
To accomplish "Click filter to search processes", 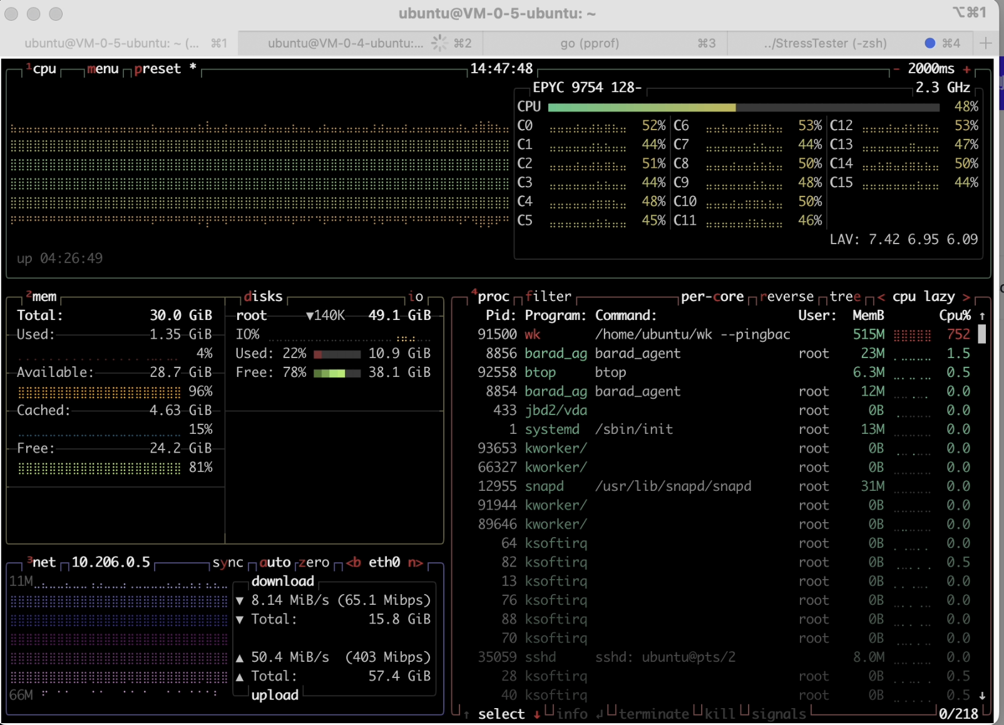I will [x=548, y=297].
